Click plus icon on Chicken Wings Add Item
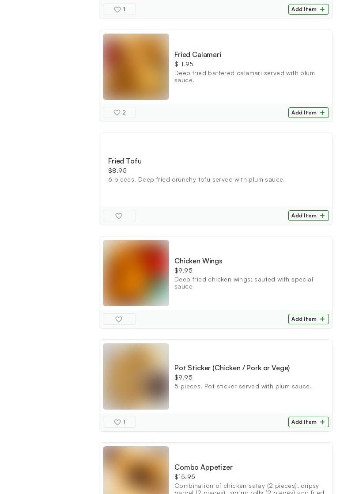 [x=322, y=319]
